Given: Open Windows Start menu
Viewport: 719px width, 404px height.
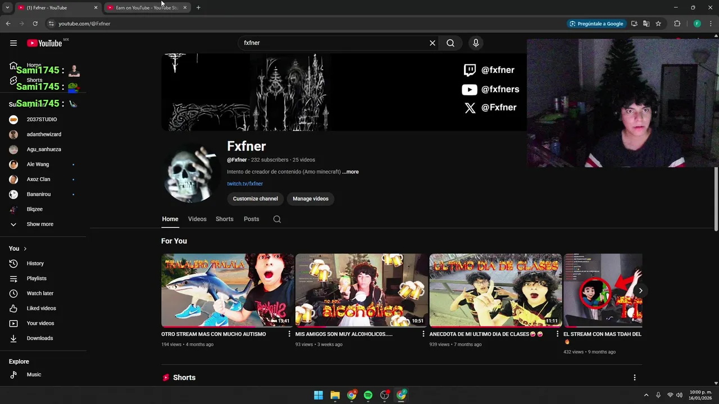Looking at the screenshot, I should pos(318,395).
